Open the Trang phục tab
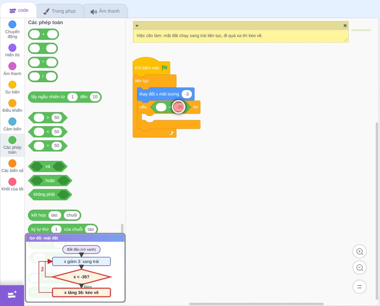 (60, 11)
